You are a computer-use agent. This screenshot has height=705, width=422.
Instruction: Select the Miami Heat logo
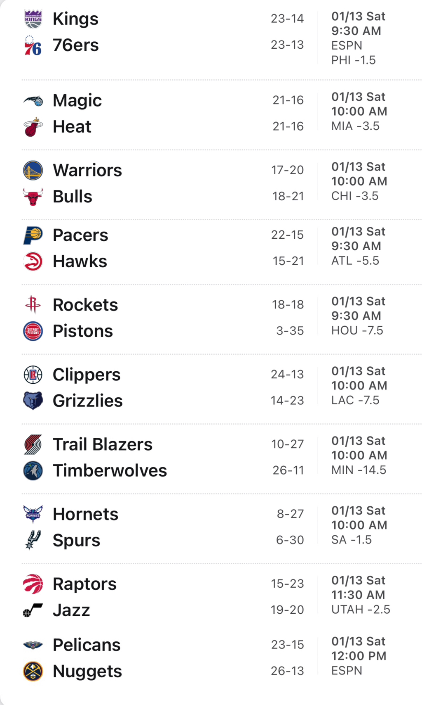coord(33,127)
